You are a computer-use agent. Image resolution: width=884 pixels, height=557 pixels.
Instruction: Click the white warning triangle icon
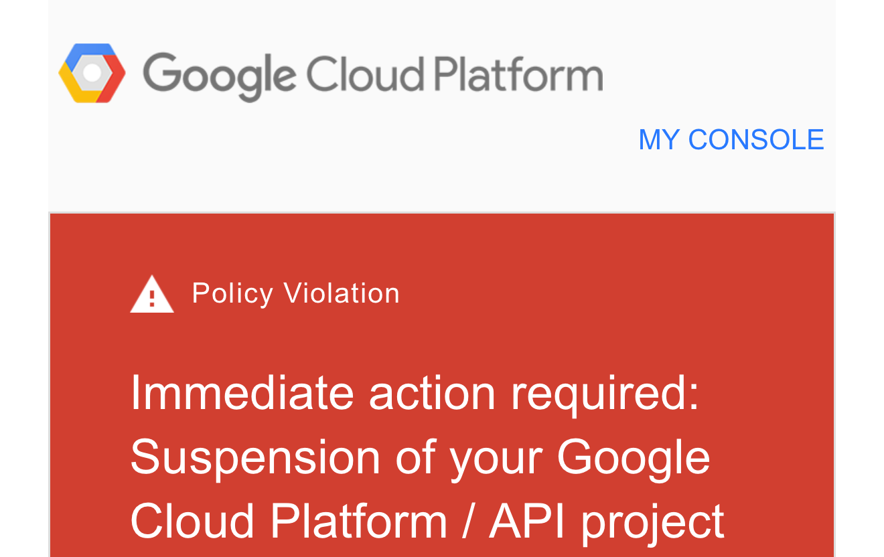pos(152,295)
